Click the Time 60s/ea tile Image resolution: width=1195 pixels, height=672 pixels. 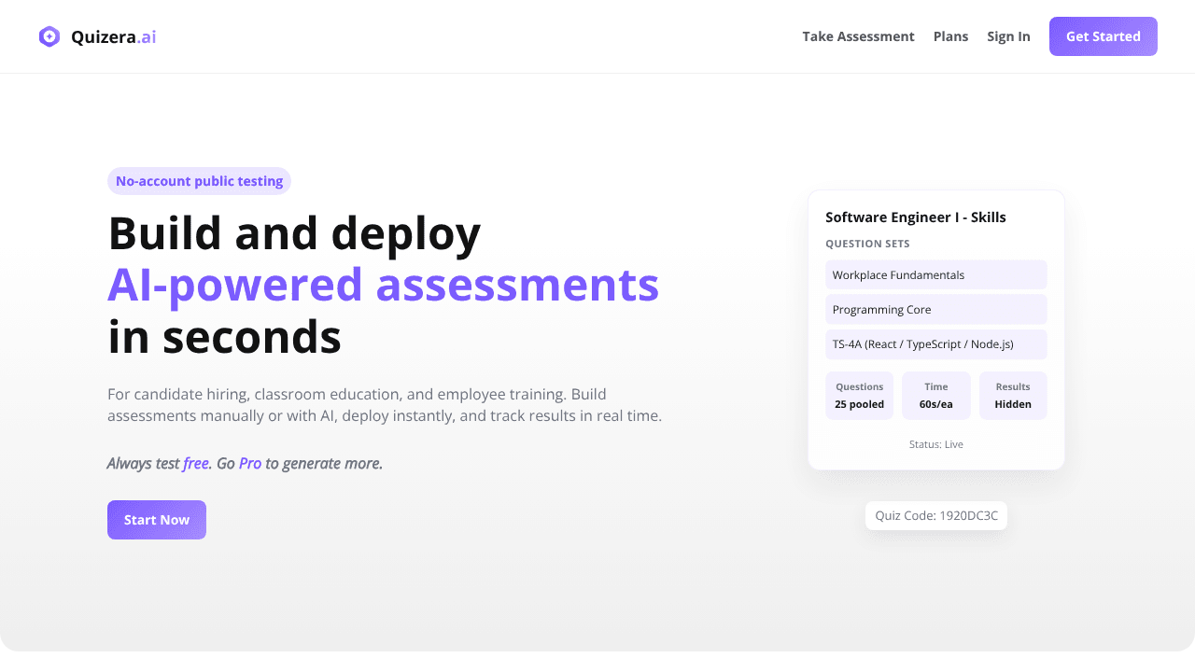[x=936, y=396]
